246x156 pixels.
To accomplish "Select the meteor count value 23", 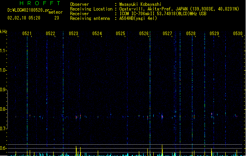I will (57, 18).
